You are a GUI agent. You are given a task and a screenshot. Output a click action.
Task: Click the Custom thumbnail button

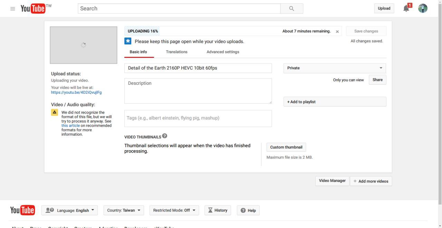[286, 147]
